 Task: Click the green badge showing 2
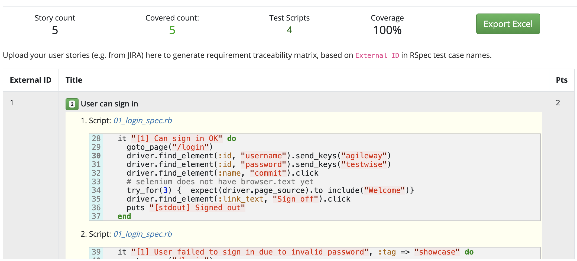(x=72, y=104)
